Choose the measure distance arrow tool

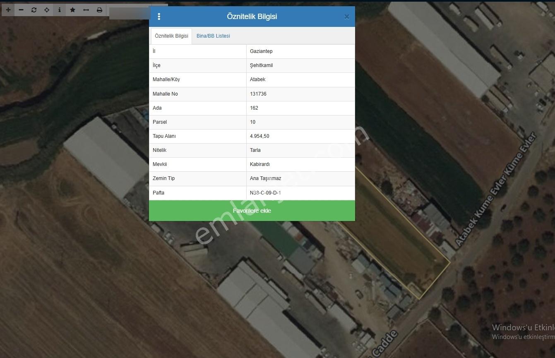click(x=86, y=10)
